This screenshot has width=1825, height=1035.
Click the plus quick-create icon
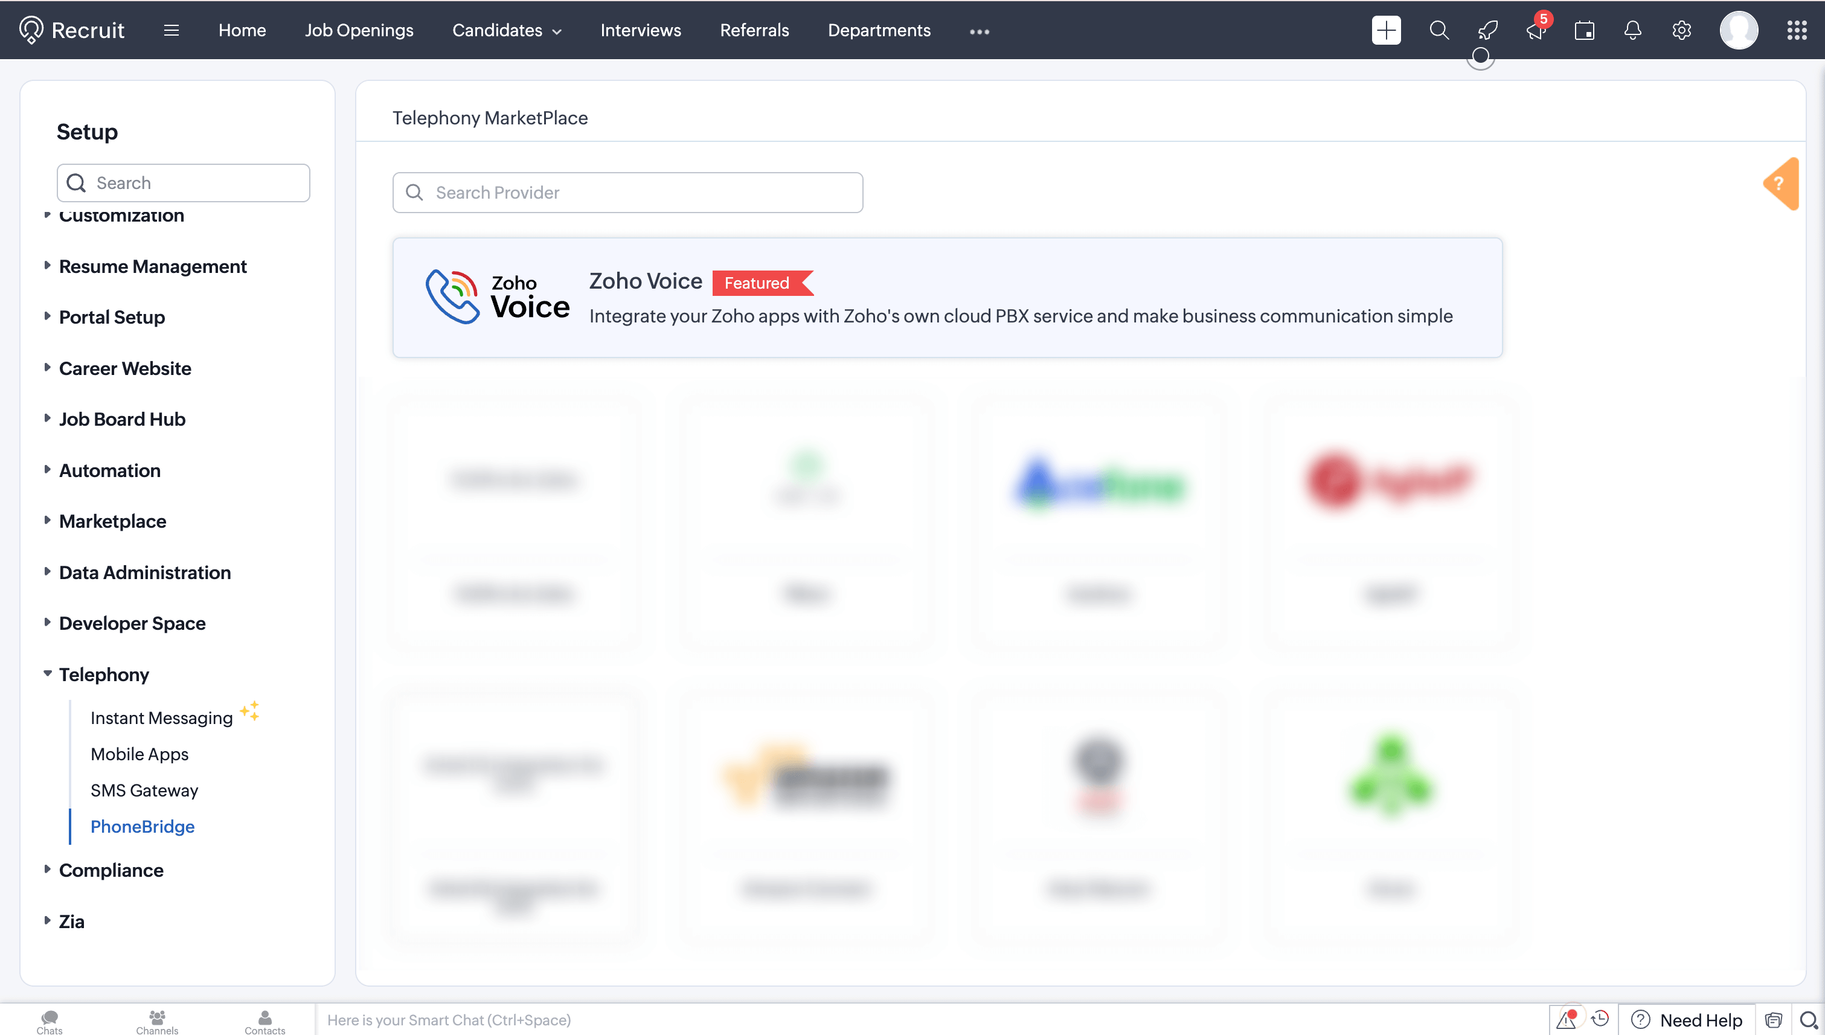point(1385,30)
